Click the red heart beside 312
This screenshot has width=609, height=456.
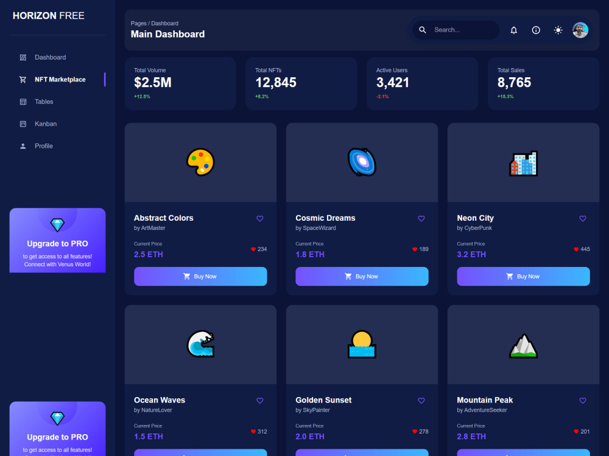click(253, 432)
